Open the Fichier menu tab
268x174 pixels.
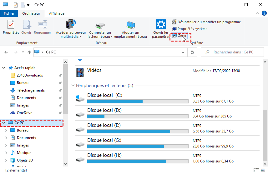pyautogui.click(x=9, y=13)
